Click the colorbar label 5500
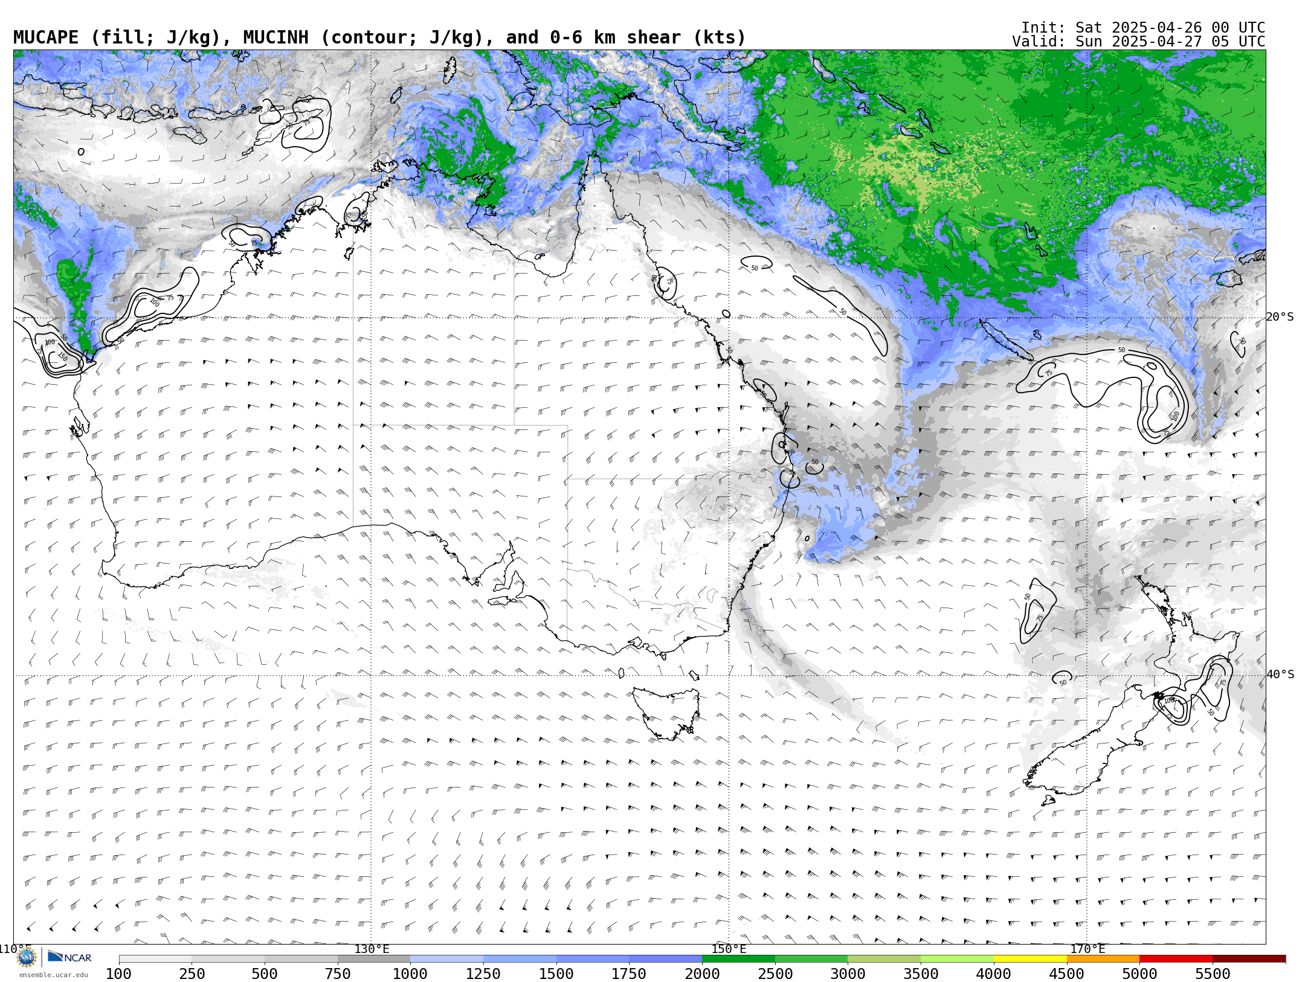 pos(1213,974)
